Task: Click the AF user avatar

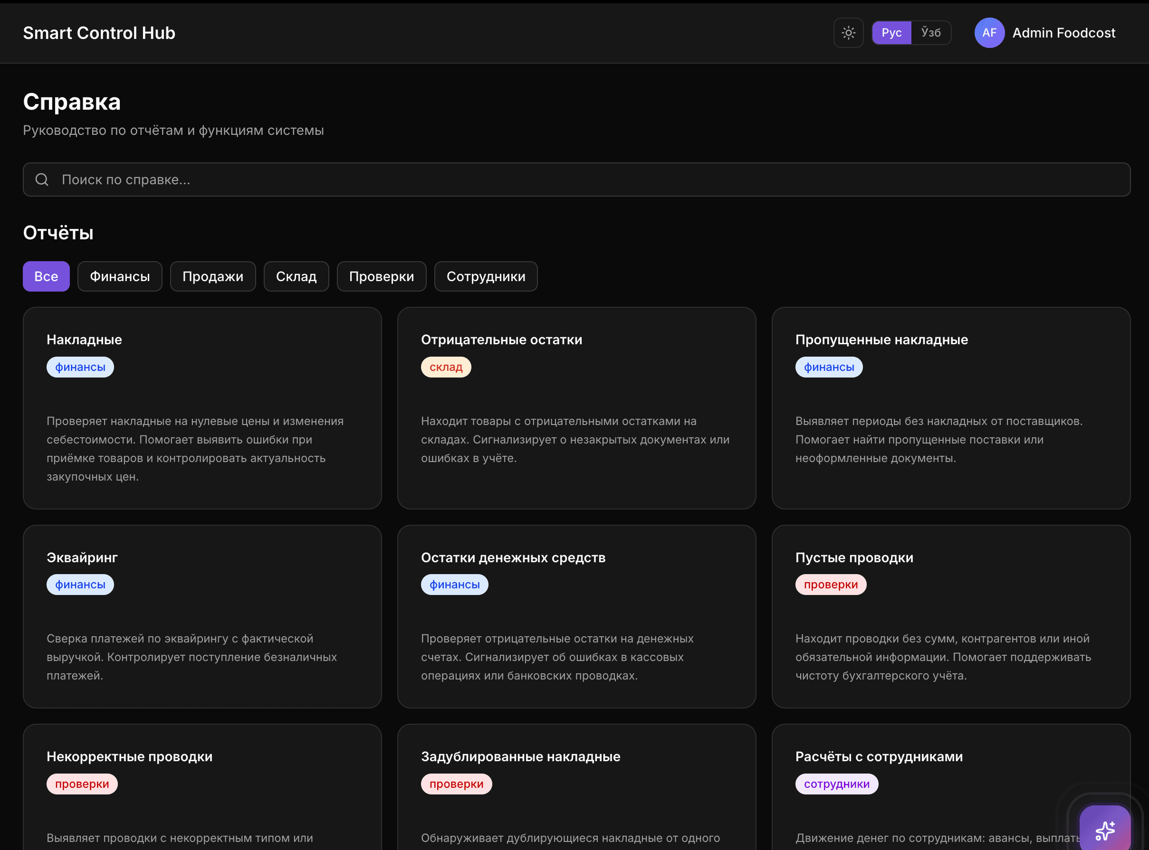Action: pos(989,33)
